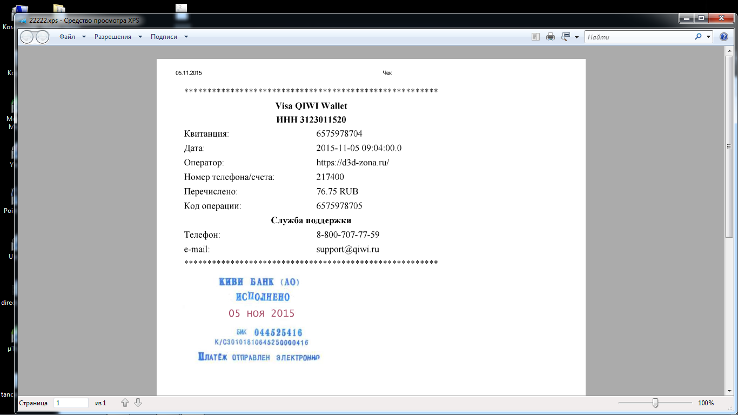The image size is (738, 415).
Task: Open the Разрешения menu
Action: pyautogui.click(x=113, y=37)
